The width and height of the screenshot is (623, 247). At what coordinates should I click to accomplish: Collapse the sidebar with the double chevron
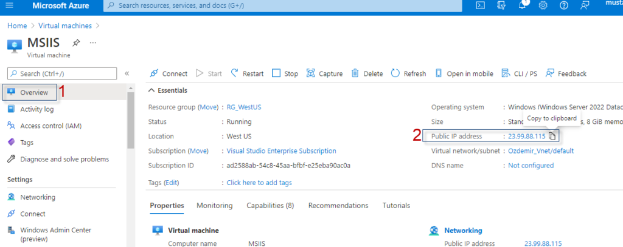[127, 73]
